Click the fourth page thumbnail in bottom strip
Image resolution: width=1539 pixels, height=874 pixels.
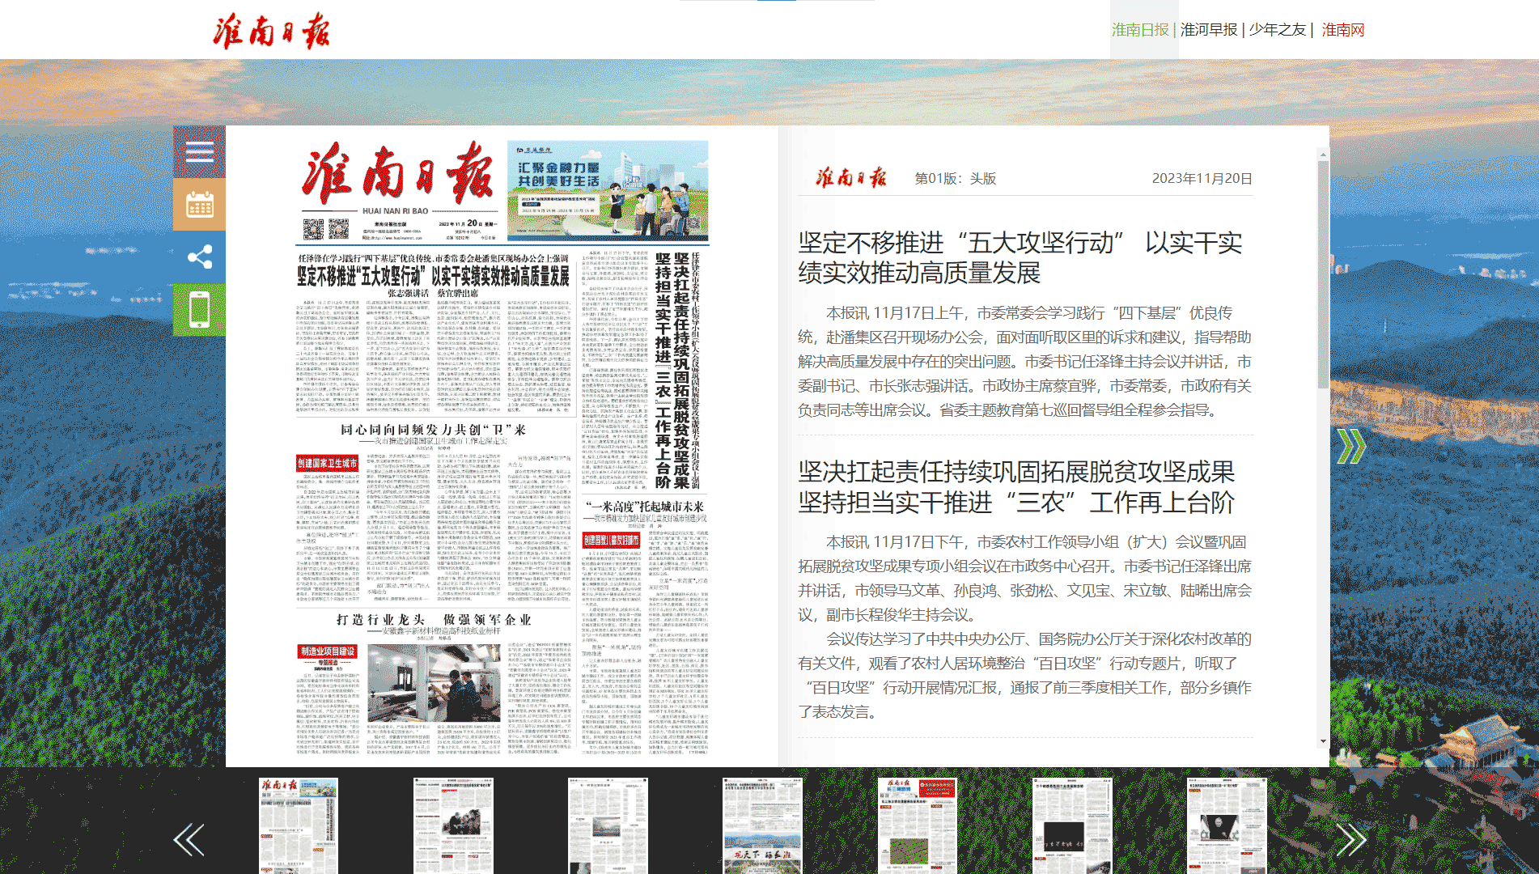point(762,825)
